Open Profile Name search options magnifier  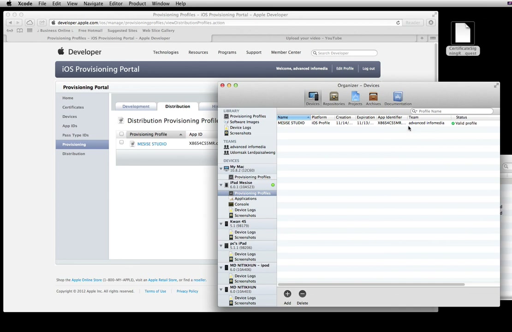tap(414, 111)
